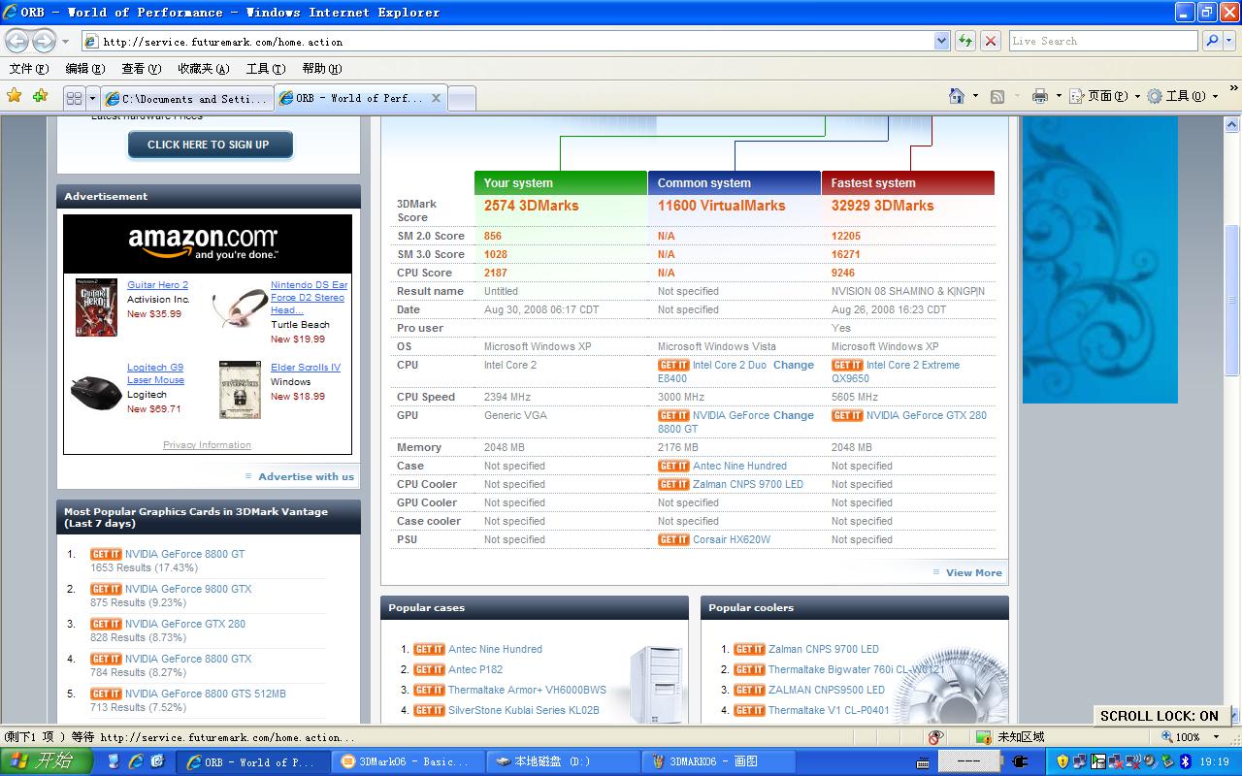Image resolution: width=1242 pixels, height=776 pixels.
Task: Click the Home page icon
Action: pos(957,96)
